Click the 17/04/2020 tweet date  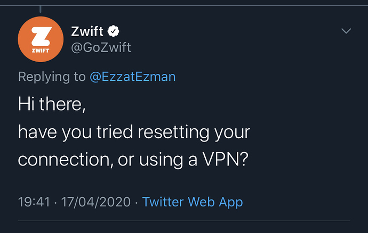point(96,202)
